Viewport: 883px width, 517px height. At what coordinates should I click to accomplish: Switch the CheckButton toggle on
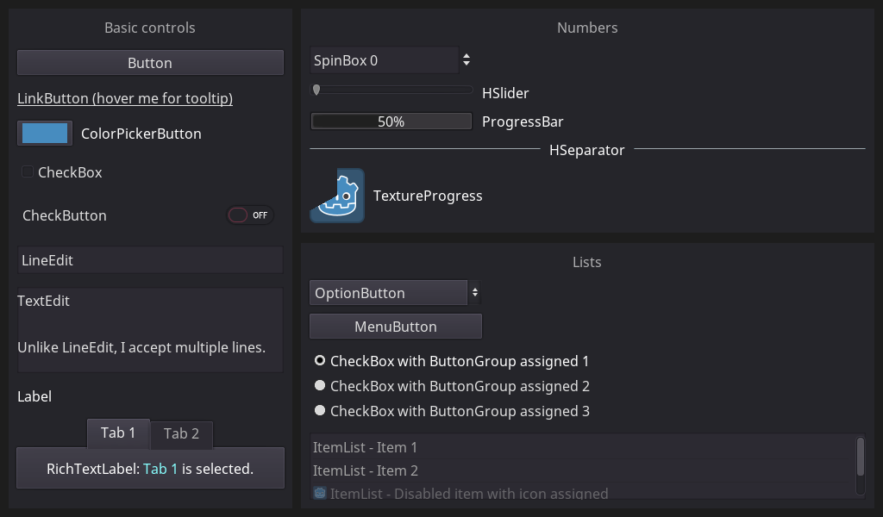[x=250, y=215]
